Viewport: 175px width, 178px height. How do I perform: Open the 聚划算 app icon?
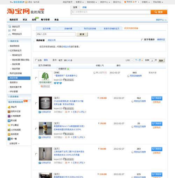click(9, 121)
